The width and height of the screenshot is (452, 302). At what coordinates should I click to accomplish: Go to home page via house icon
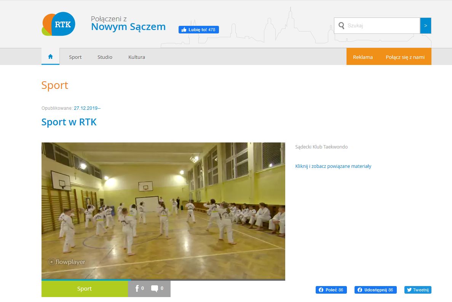(50, 57)
